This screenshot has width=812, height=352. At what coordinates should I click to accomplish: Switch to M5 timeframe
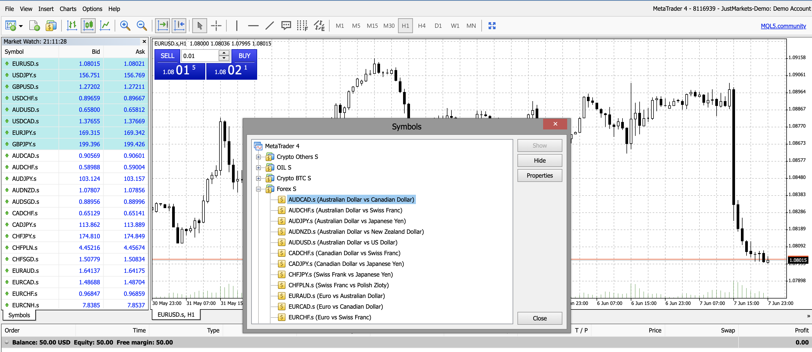356,26
